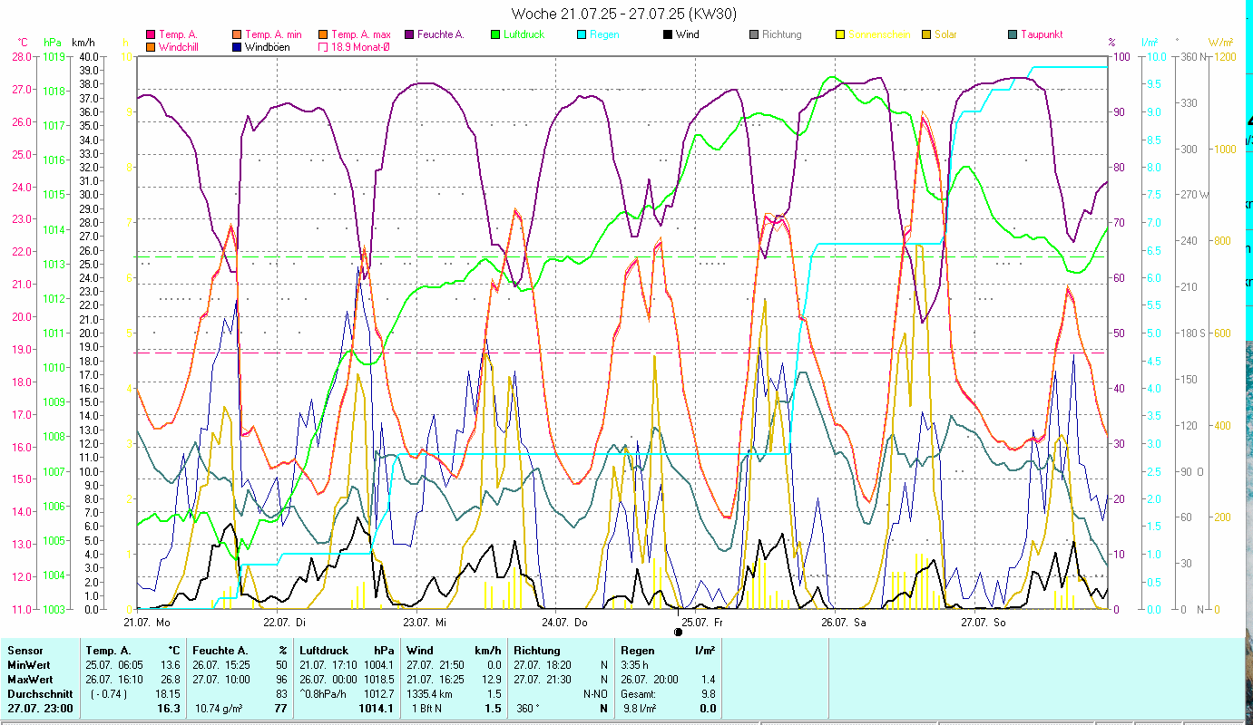
Task: Click the green Luftdruck legend swatch
Action: point(494,35)
